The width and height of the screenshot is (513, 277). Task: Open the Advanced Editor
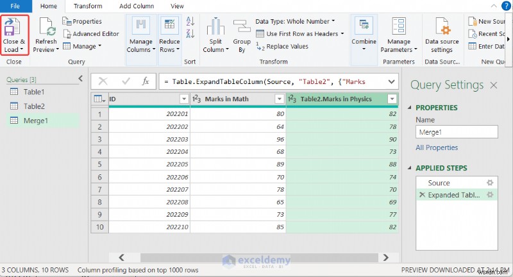click(91, 34)
